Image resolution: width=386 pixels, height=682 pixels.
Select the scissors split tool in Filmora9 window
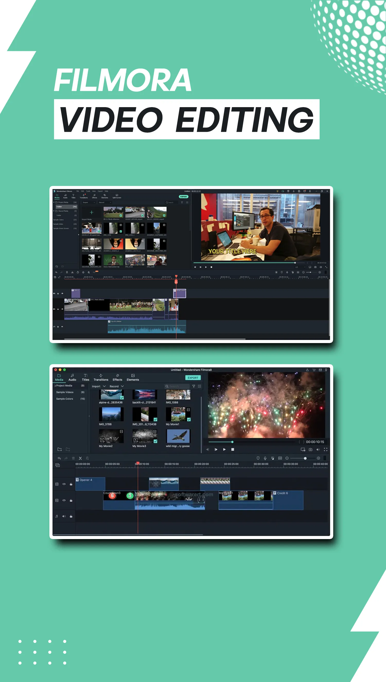[x=80, y=458]
